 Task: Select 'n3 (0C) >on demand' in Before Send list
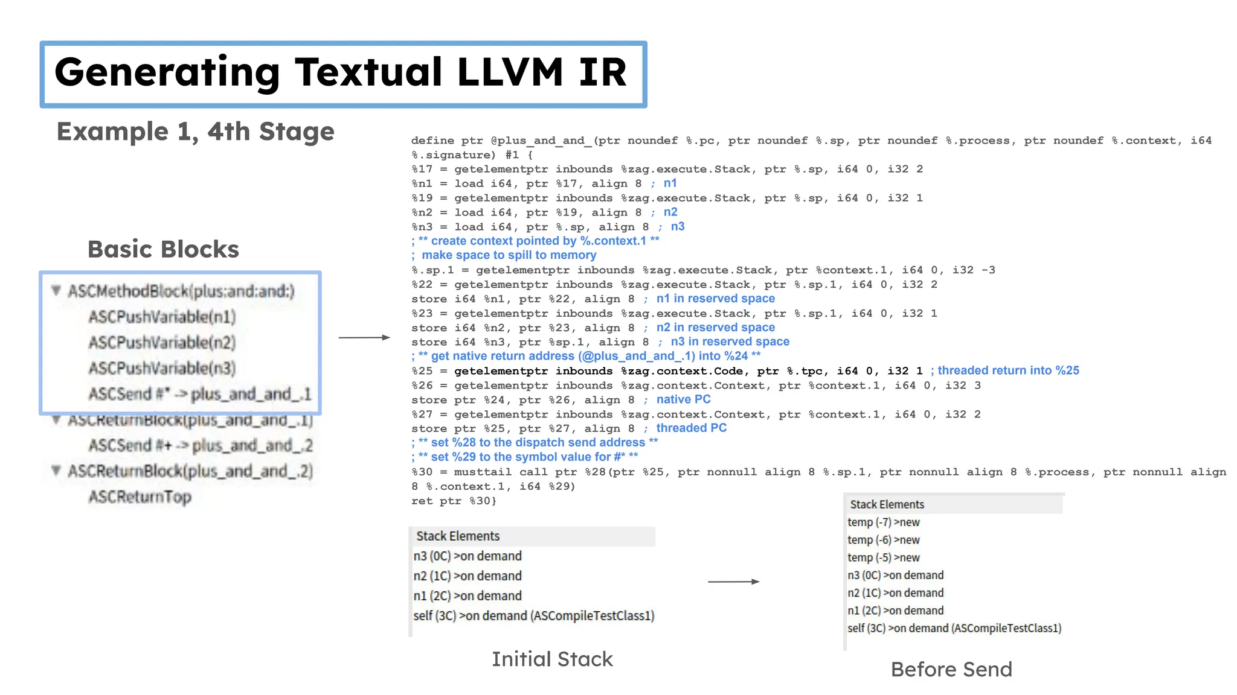(x=895, y=576)
